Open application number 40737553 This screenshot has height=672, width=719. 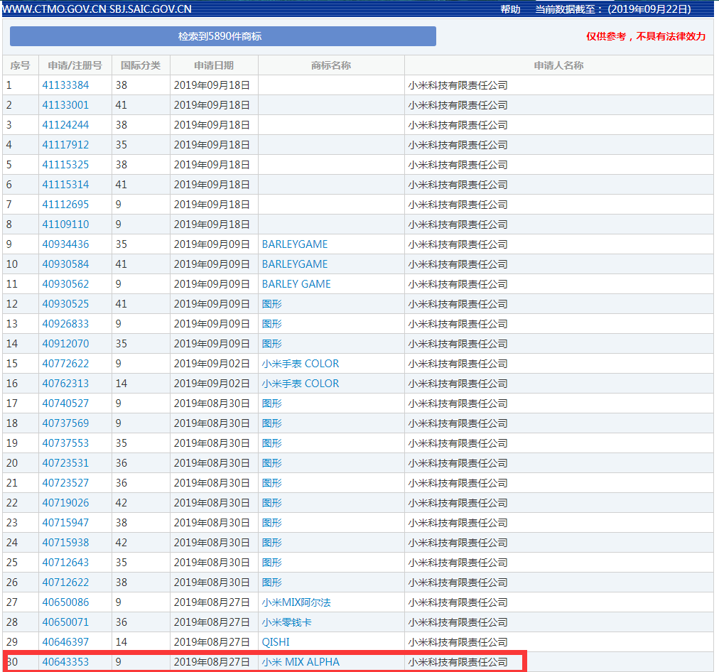click(65, 443)
